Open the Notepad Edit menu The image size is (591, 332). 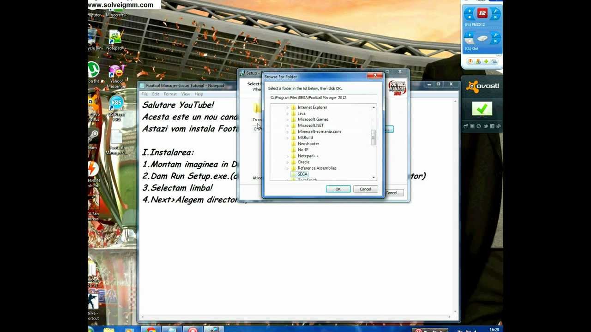click(156, 94)
